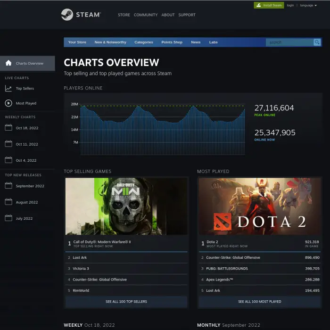The height and width of the screenshot is (330, 330).
Task: Go to the Points Shop tab
Action: click(x=172, y=42)
